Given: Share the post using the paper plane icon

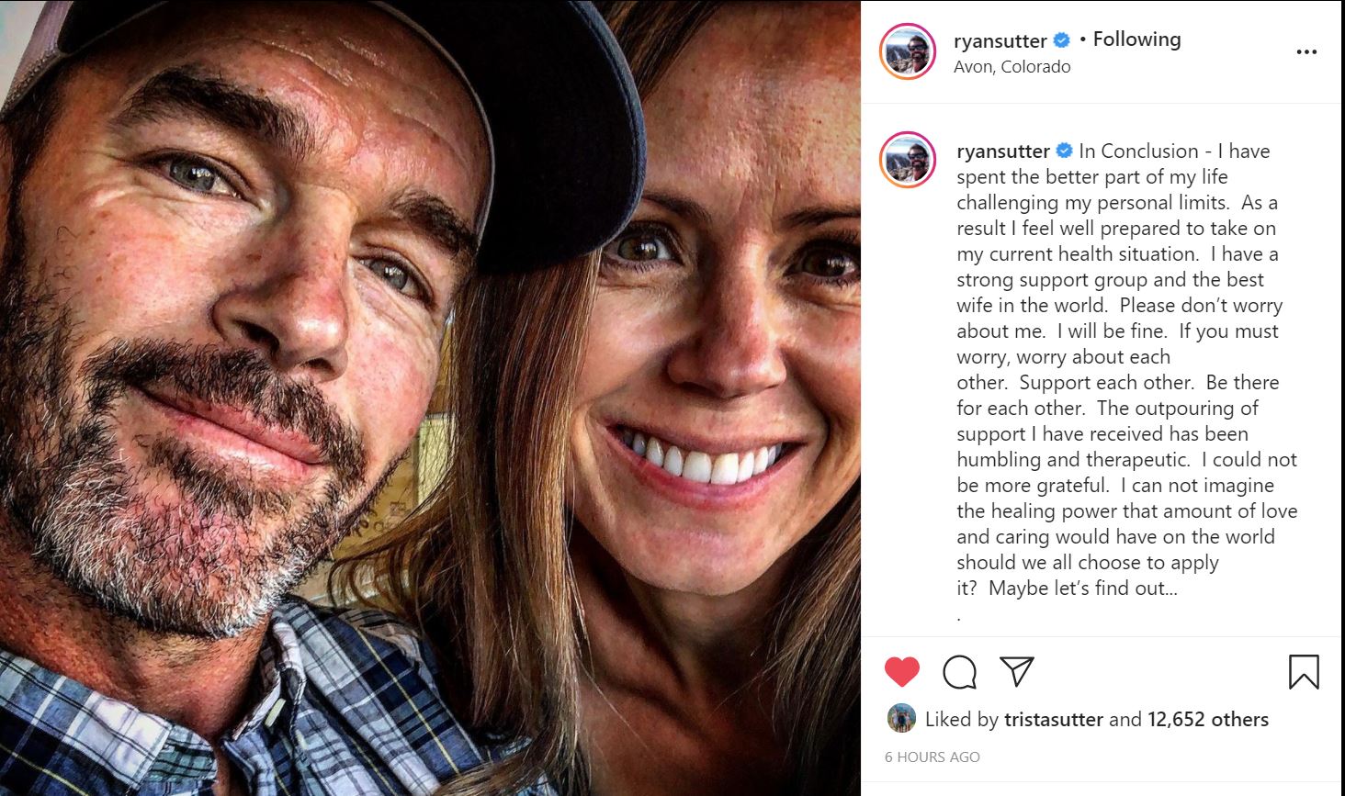Looking at the screenshot, I should 1017,672.
